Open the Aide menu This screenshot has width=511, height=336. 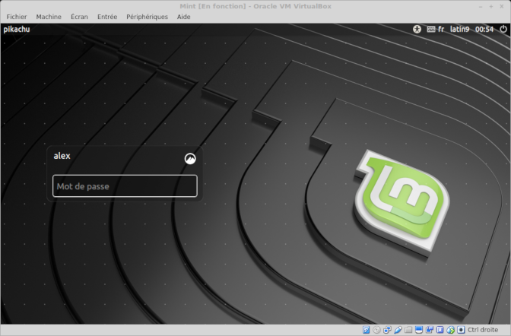pos(183,16)
